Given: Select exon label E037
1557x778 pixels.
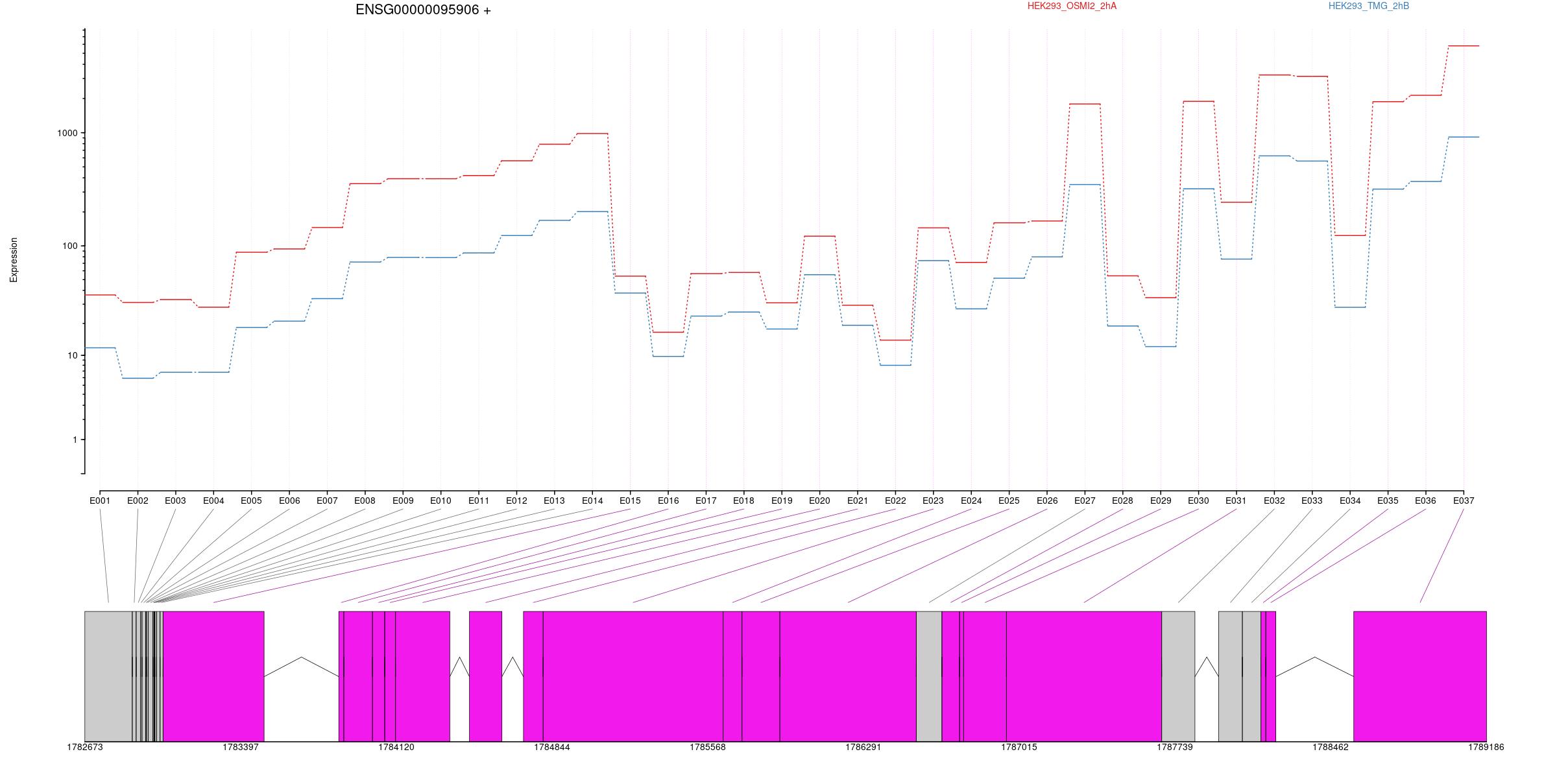Looking at the screenshot, I should click(1464, 501).
